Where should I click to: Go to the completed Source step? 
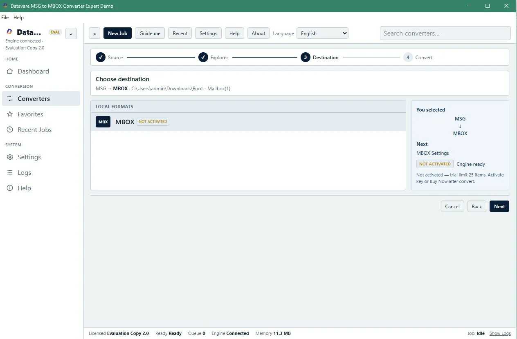pos(110,58)
